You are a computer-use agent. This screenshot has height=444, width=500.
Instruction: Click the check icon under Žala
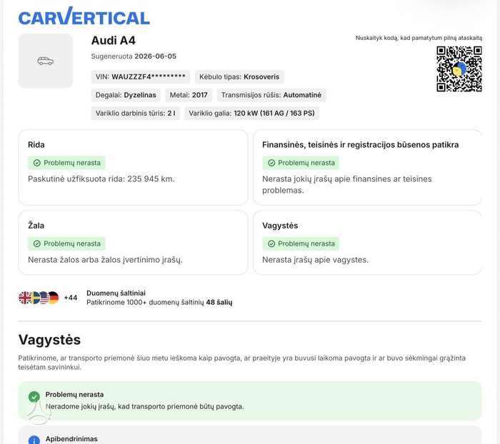point(37,244)
